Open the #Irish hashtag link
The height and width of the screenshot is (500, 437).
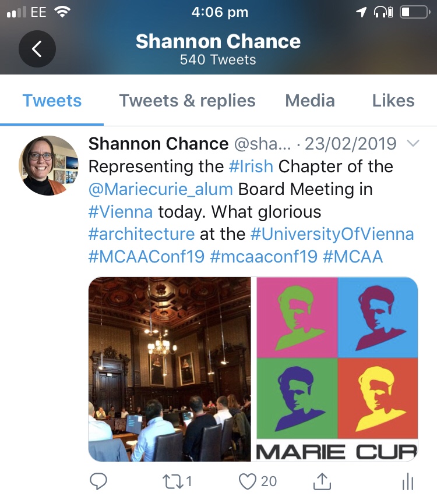click(251, 166)
